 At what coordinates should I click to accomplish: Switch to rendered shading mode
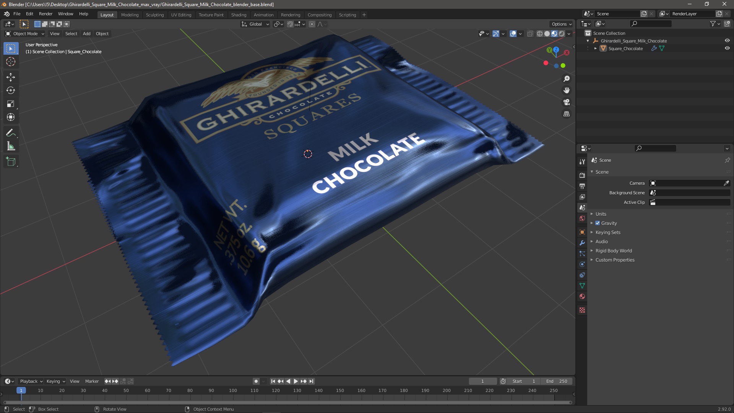coord(562,34)
